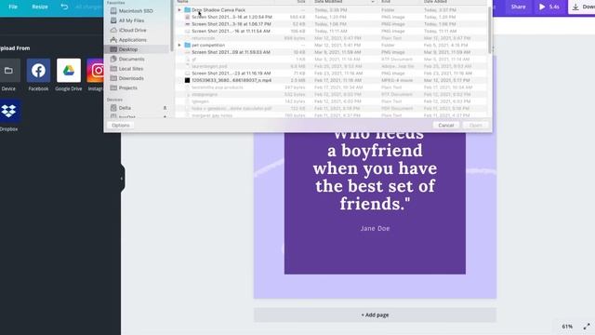Open Documents in the sidebar

131,59
